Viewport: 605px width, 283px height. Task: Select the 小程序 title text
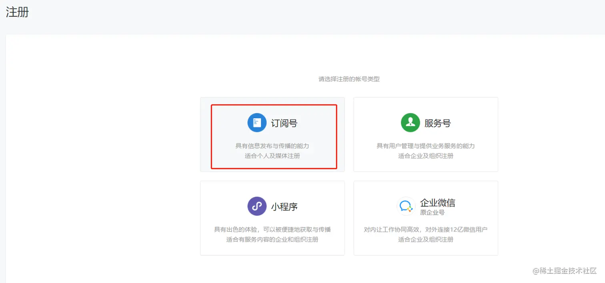[284, 207]
